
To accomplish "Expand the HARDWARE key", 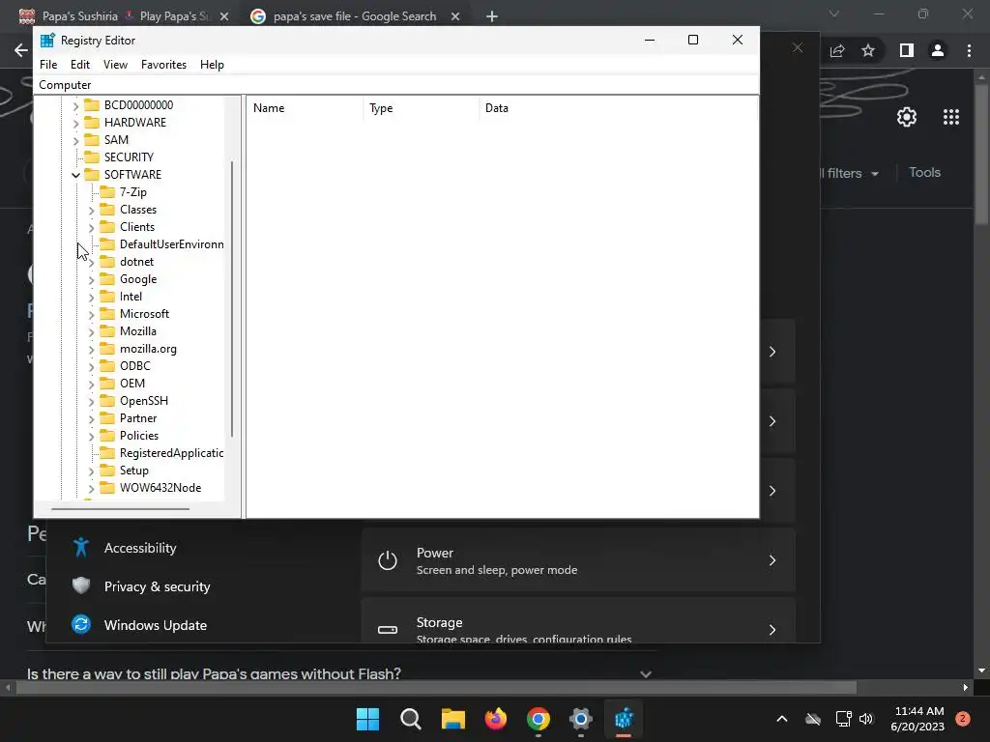I will (75, 123).
